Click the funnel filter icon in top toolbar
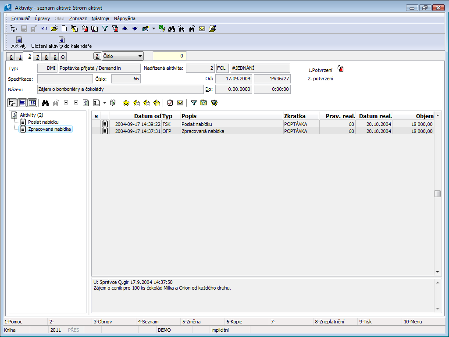The image size is (449, 337). pyautogui.click(x=105, y=29)
